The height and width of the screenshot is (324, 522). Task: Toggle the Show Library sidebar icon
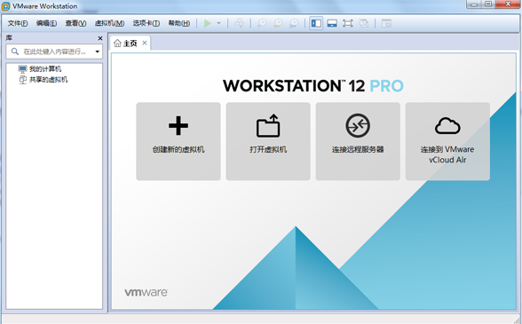[x=316, y=23]
